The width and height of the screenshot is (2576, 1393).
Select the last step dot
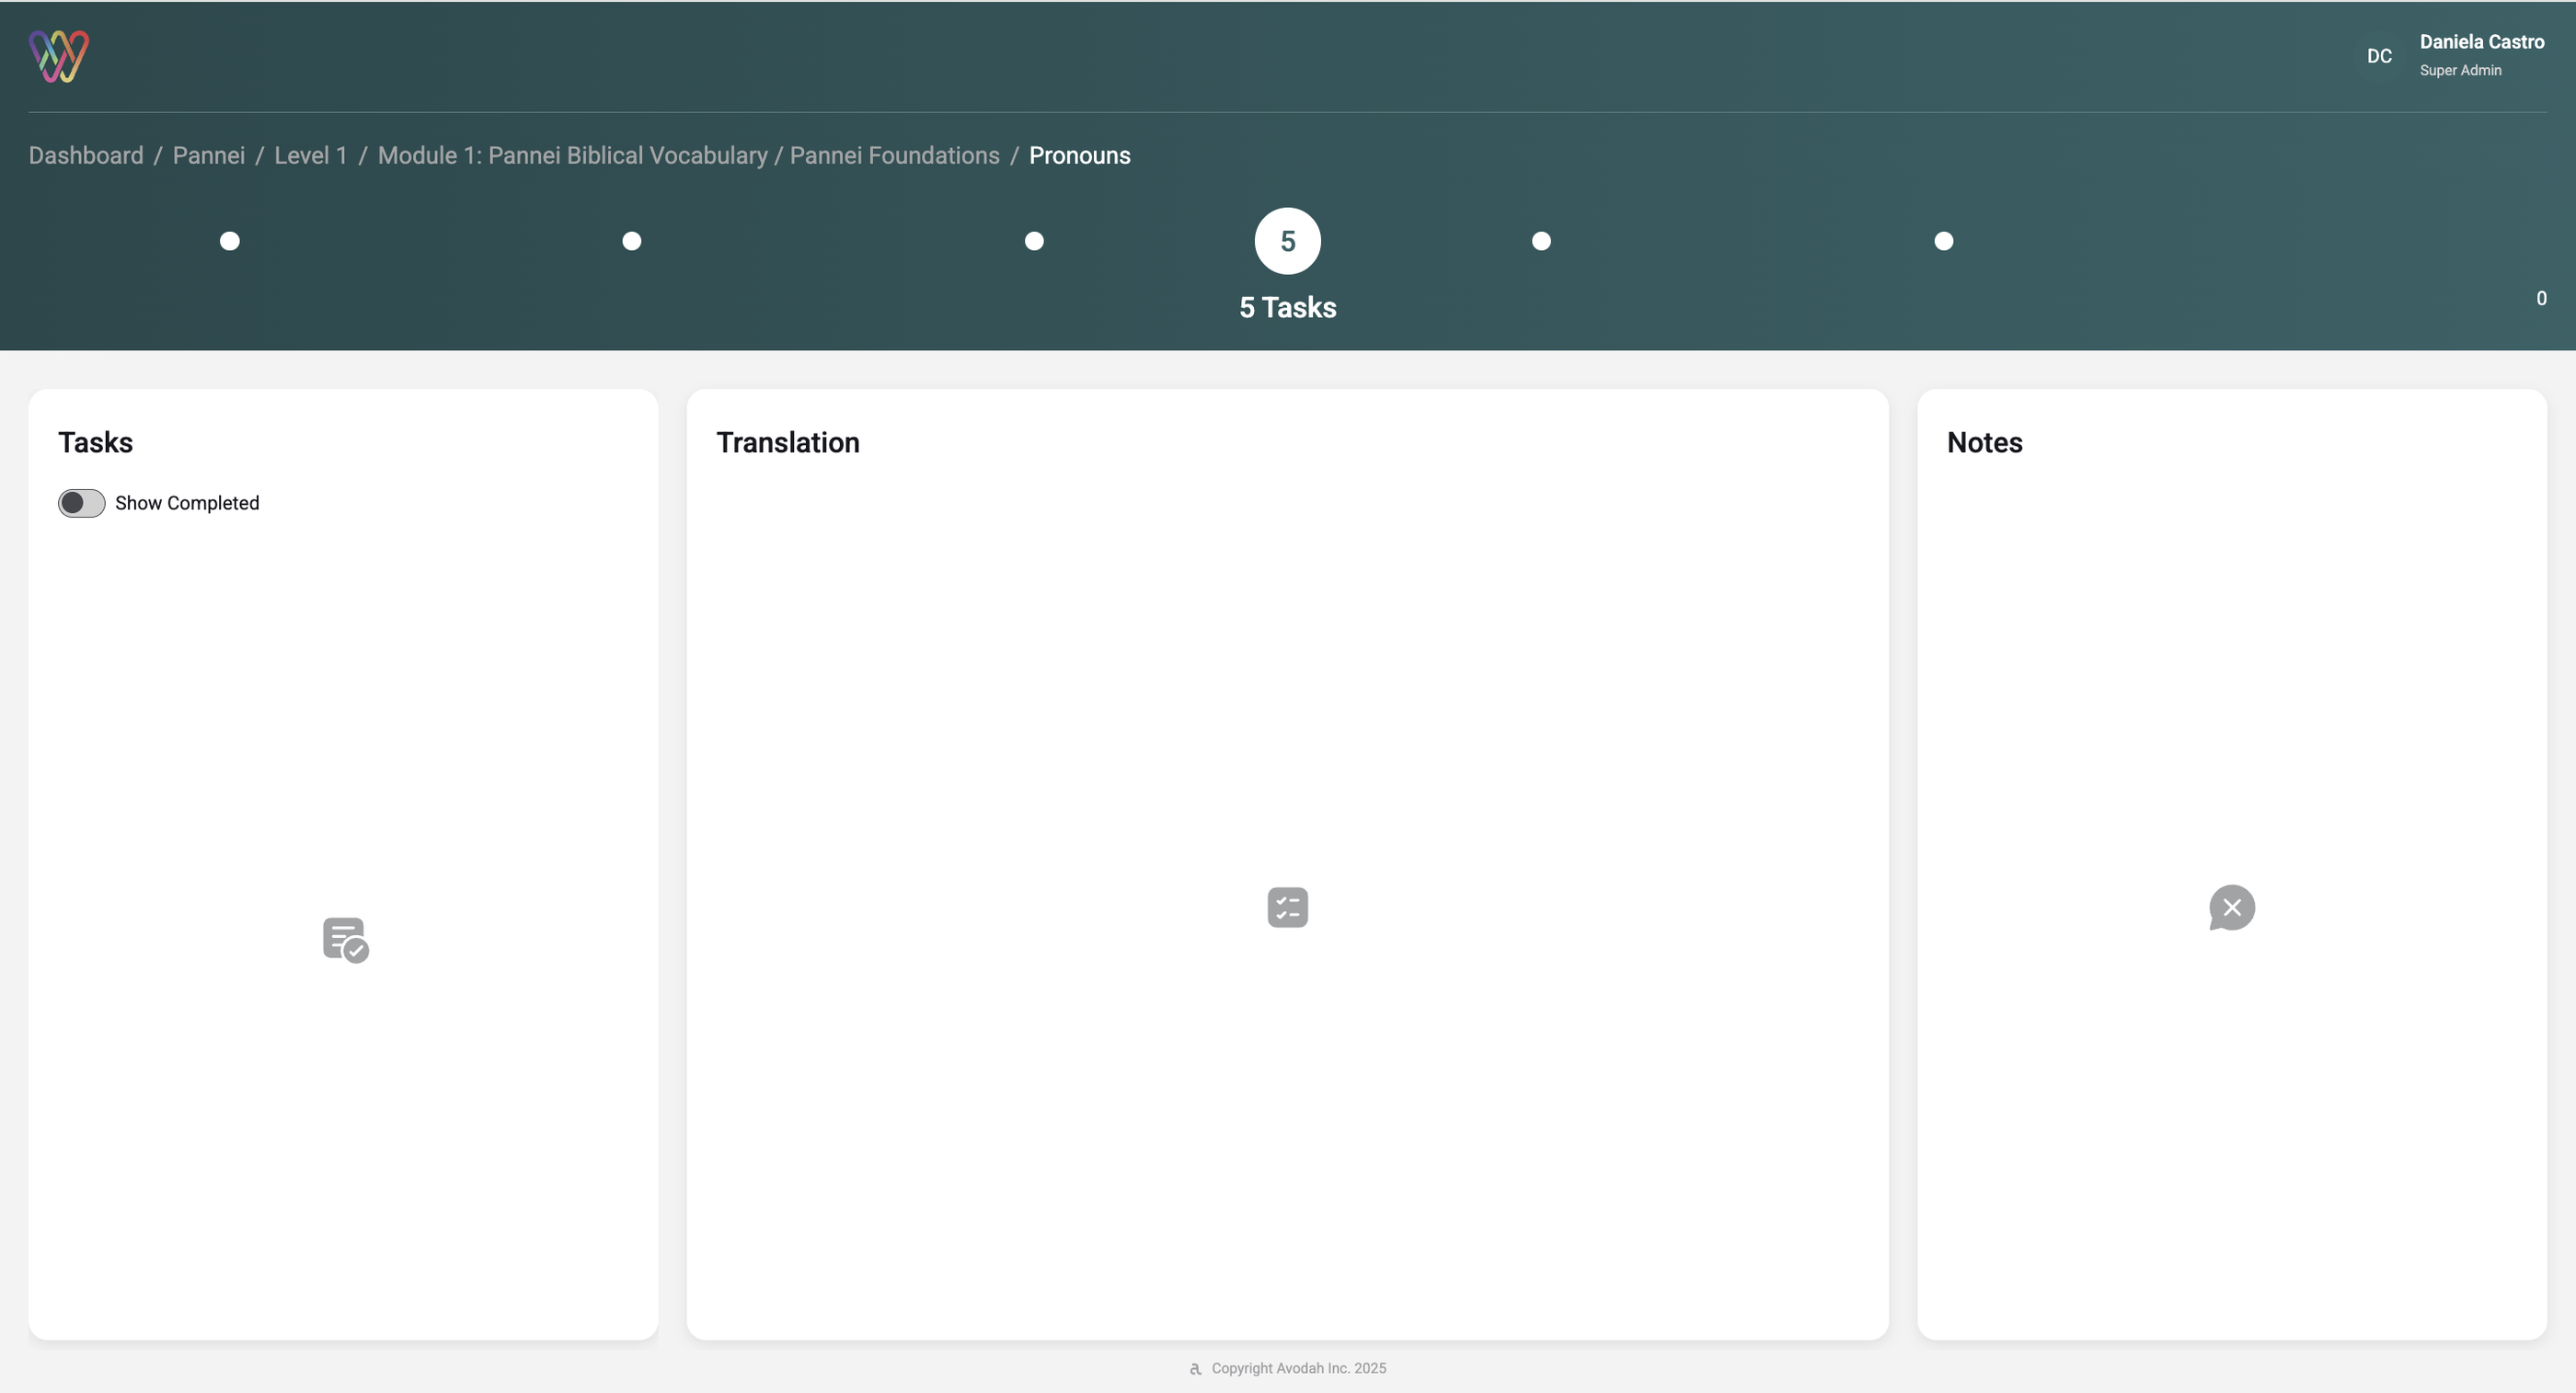(1943, 241)
